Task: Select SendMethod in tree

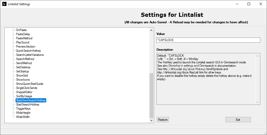Action: 24,63
